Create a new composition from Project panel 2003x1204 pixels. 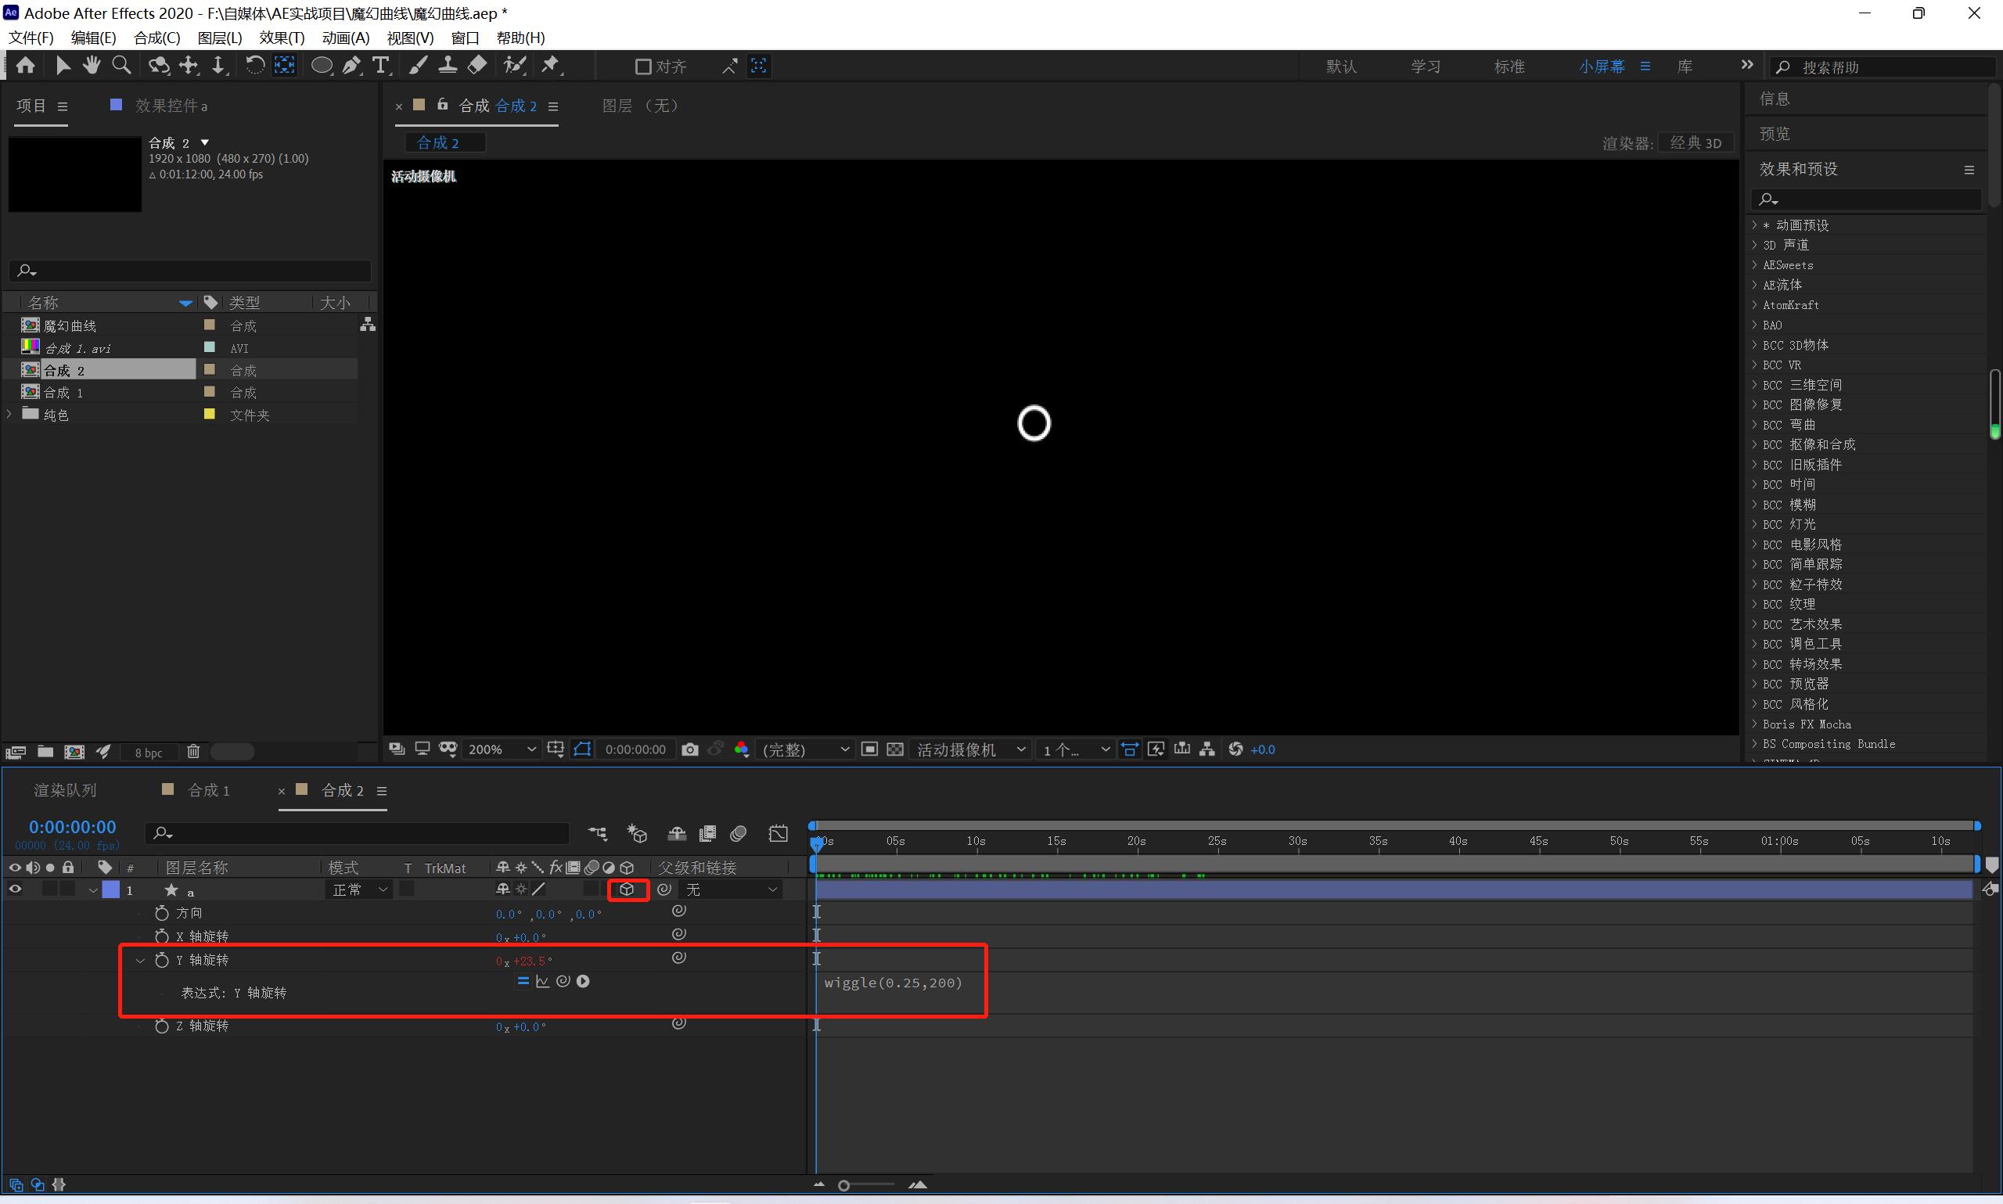74,752
